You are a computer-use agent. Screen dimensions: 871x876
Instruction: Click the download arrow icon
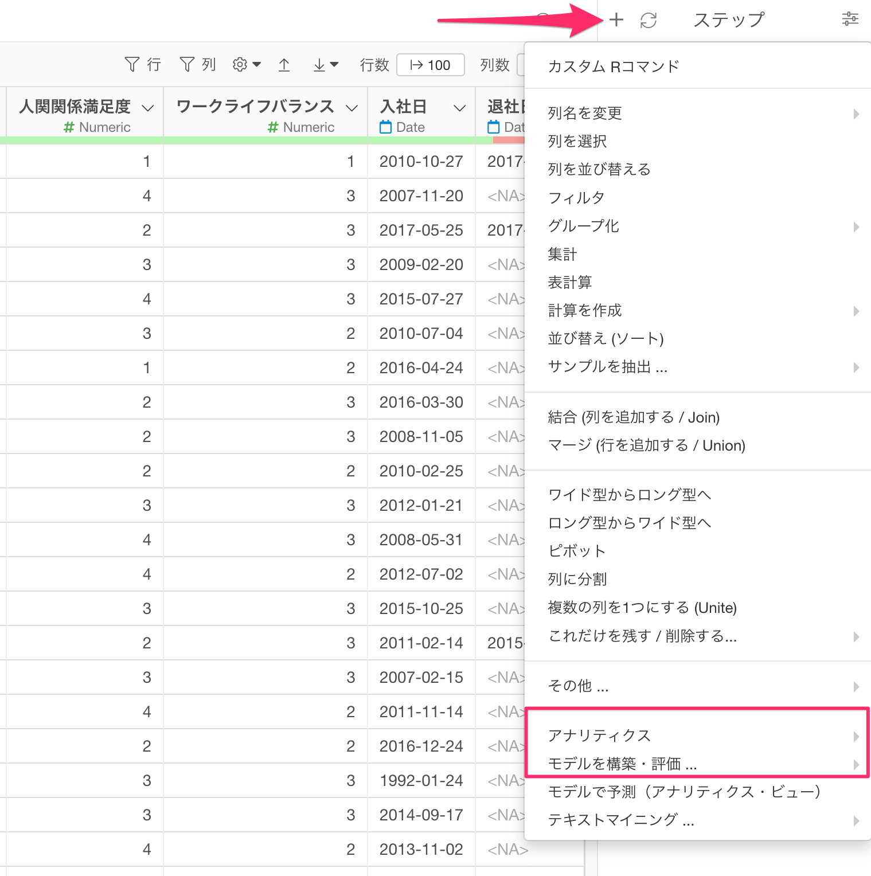coord(325,65)
